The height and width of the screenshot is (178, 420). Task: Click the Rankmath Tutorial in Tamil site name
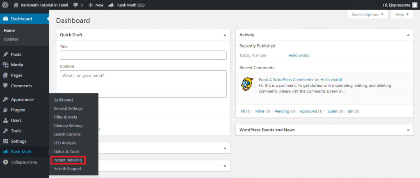(44, 5)
